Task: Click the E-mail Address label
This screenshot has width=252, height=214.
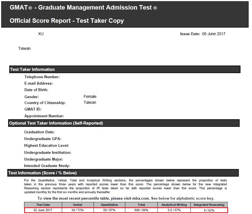Action: tap(38, 83)
